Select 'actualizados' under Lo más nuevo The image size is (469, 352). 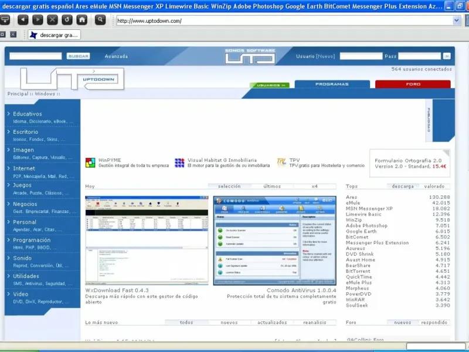pos(272,322)
